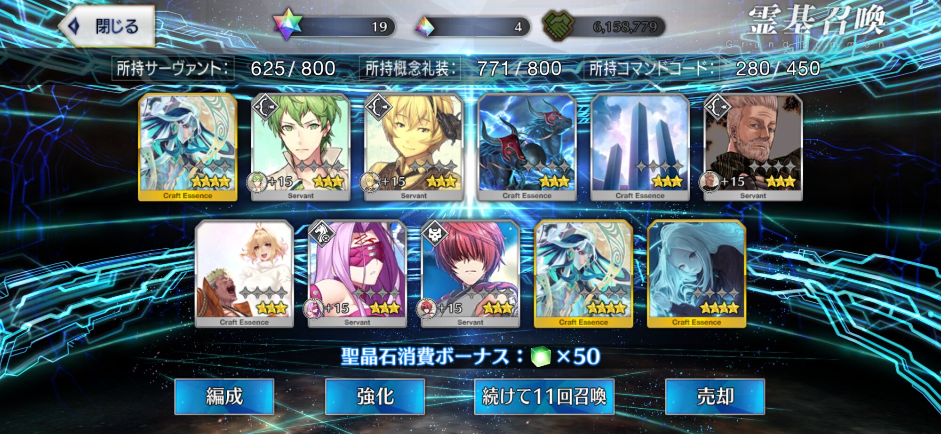Tap the Archer class icon on green-haired servant
This screenshot has height=434, width=941.
click(266, 107)
